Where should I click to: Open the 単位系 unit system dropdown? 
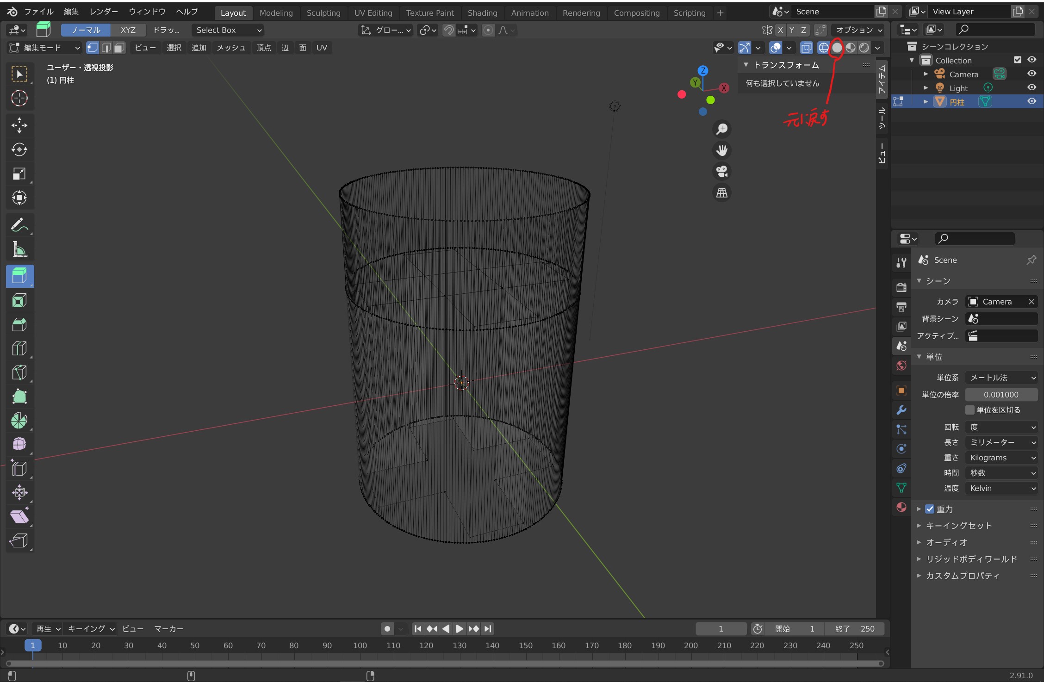pyautogui.click(x=1001, y=378)
